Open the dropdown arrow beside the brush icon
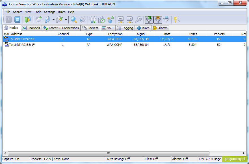The height and width of the screenshot is (164, 249). pos(66,20)
